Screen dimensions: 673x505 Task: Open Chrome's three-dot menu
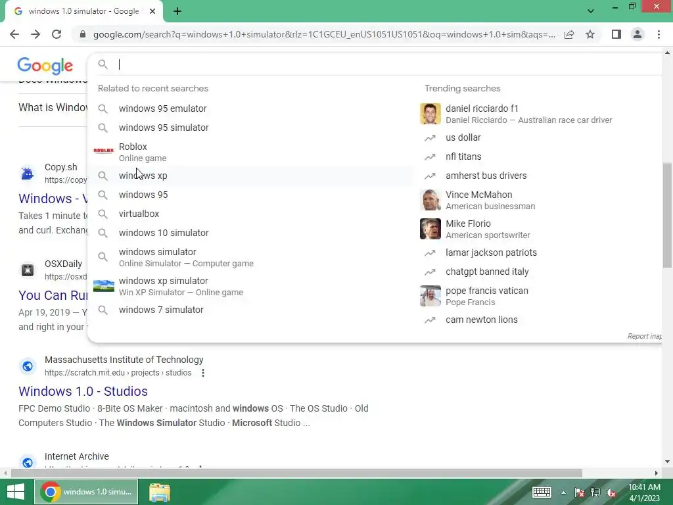coord(659,34)
